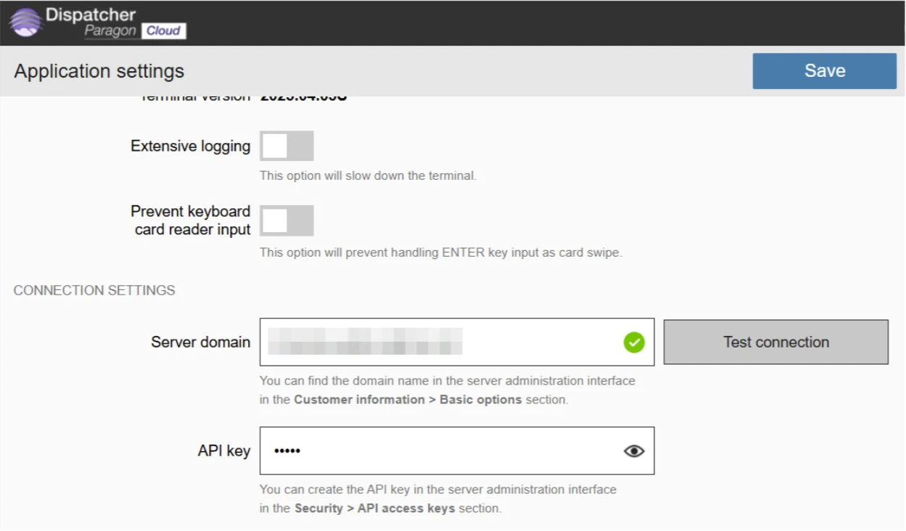Enable the Extensive logging switch
Screen dimensions: 906x531
click(x=287, y=146)
